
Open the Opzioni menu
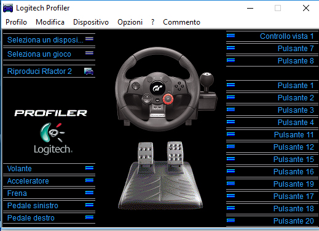(130, 22)
